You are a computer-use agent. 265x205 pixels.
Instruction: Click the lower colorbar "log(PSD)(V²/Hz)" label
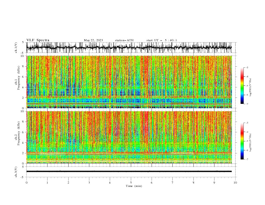(251, 143)
